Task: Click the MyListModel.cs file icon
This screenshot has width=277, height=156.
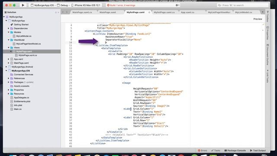Action: click(14, 36)
